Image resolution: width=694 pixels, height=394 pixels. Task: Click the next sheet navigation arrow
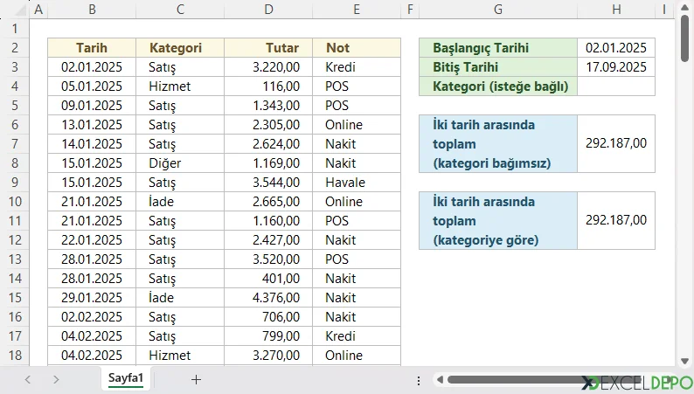(x=56, y=379)
